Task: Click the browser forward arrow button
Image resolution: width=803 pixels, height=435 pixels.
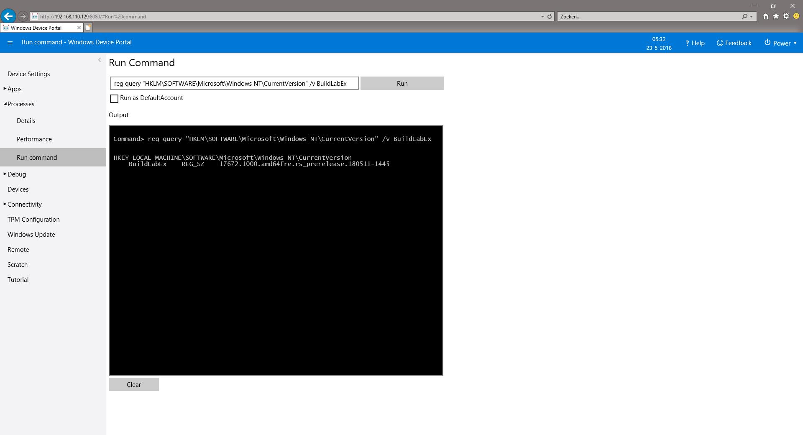Action: click(x=23, y=16)
